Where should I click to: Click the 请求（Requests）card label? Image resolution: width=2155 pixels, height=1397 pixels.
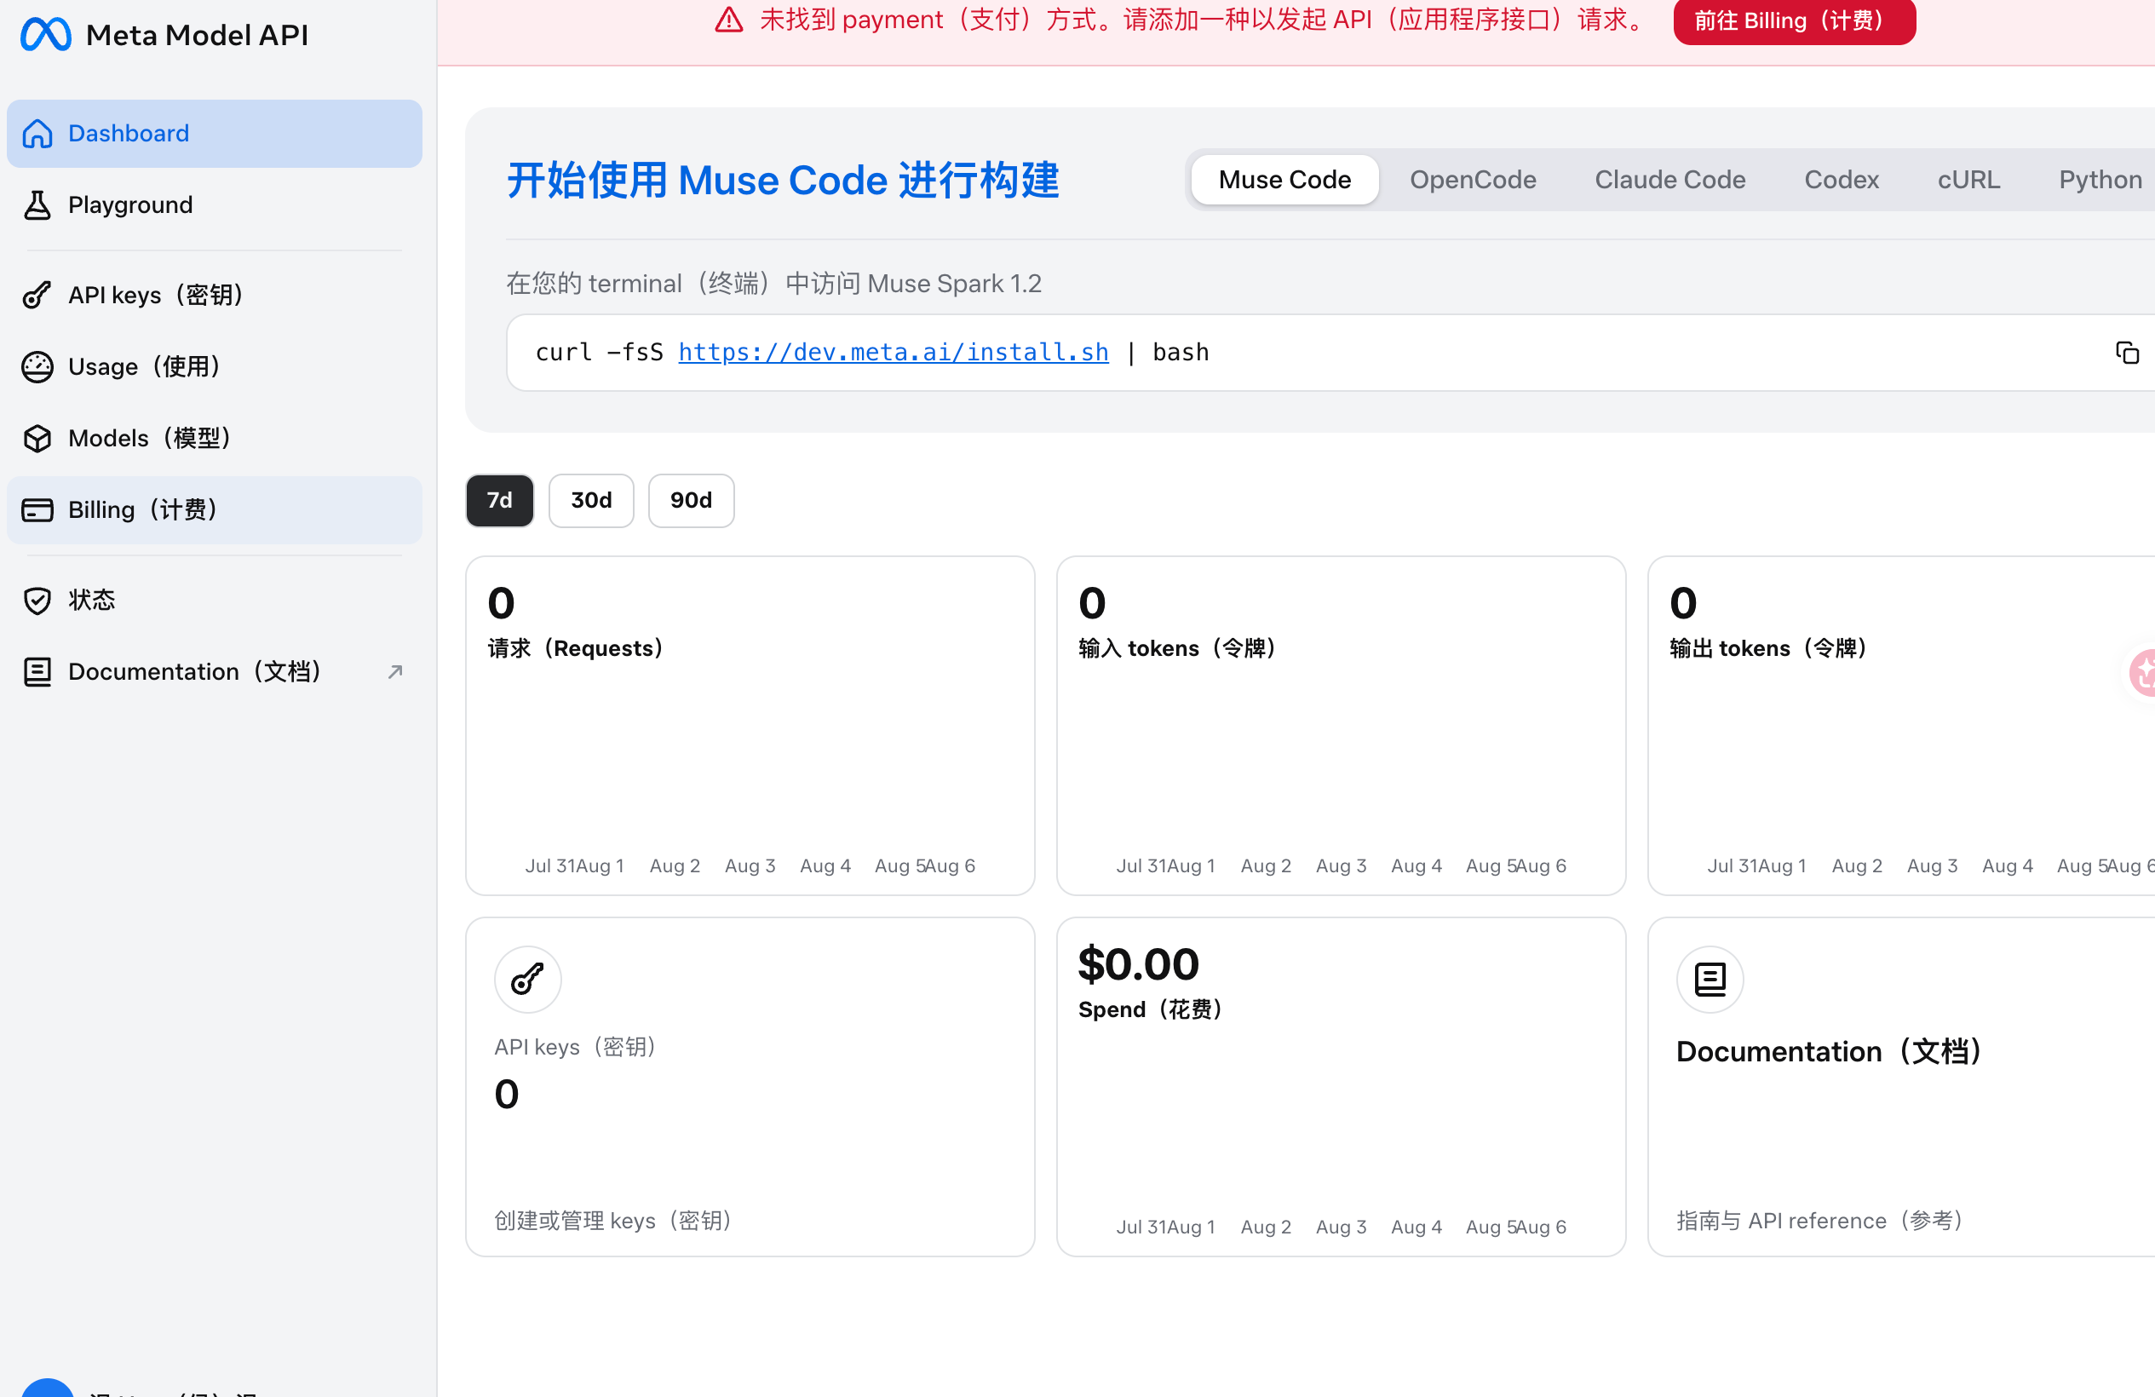pos(576,648)
